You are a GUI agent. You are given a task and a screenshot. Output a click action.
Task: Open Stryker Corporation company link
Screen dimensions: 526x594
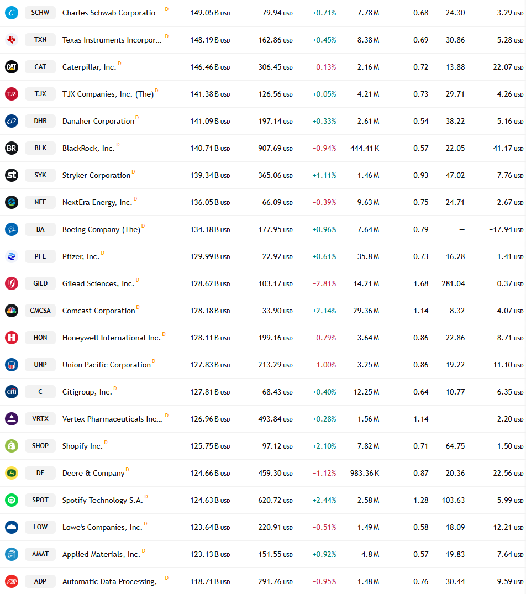(x=96, y=175)
